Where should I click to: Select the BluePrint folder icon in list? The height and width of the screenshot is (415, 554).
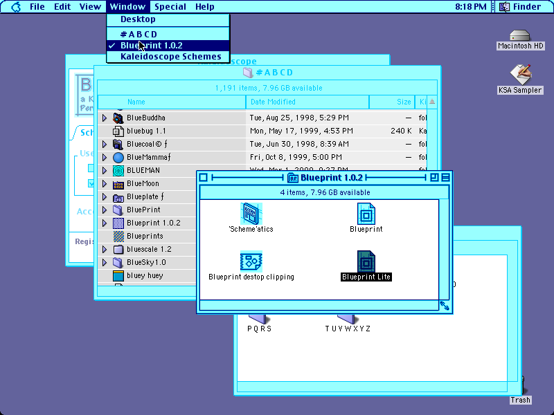(x=118, y=210)
